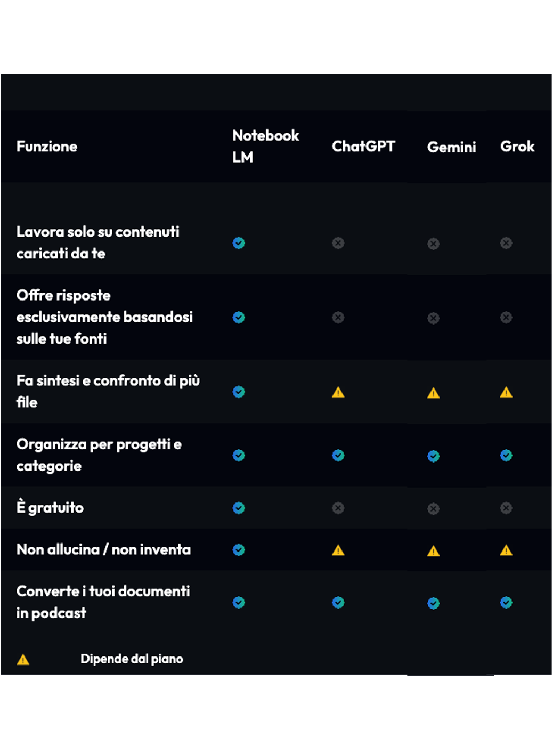Click the yellow warning icon in the legend
553x746 pixels.
click(23, 660)
